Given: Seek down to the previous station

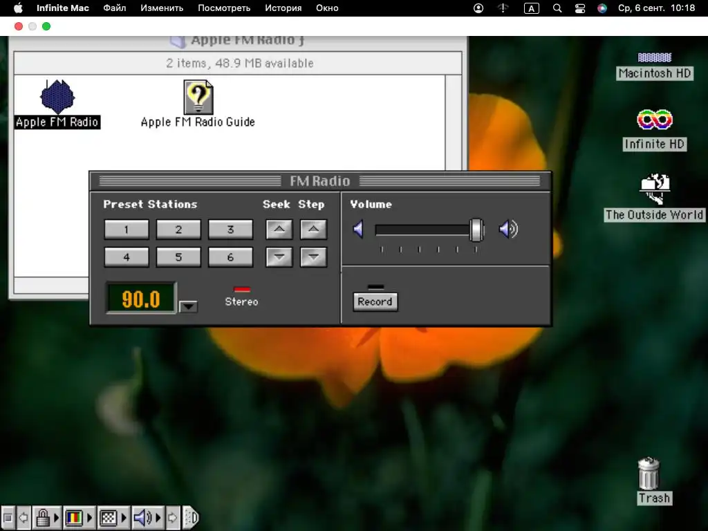Looking at the screenshot, I should click(279, 257).
